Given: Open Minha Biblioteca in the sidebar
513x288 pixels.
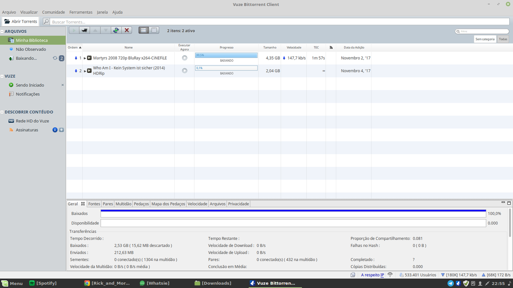Looking at the screenshot, I should pyautogui.click(x=33, y=40).
